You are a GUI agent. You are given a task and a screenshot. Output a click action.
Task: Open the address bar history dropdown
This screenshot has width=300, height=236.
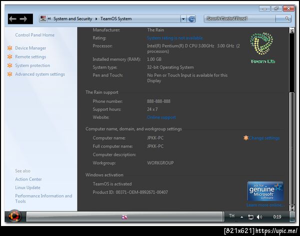click(x=183, y=19)
